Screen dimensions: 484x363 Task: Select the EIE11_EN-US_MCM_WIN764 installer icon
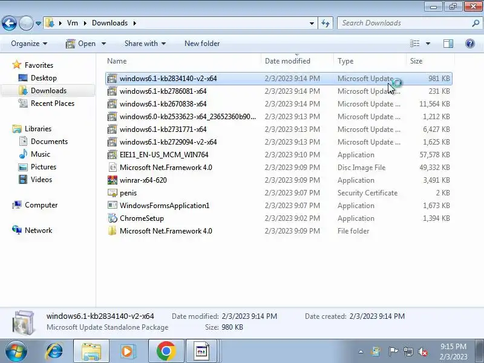coord(113,154)
